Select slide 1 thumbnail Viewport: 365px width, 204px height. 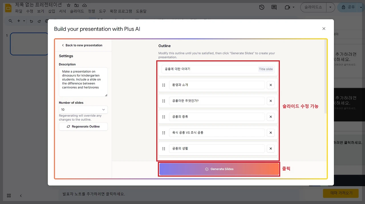29,44
